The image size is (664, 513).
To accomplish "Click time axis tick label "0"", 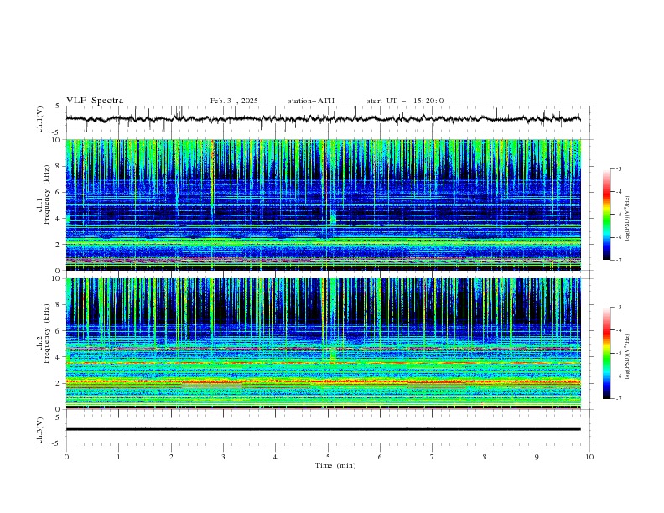I will tap(66, 457).
